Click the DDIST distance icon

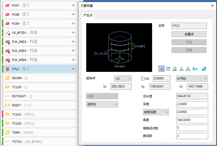(x=7, y=105)
